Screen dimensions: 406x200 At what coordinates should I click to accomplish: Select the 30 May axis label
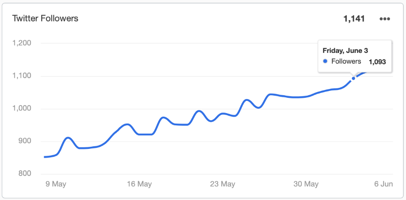coord(306,184)
